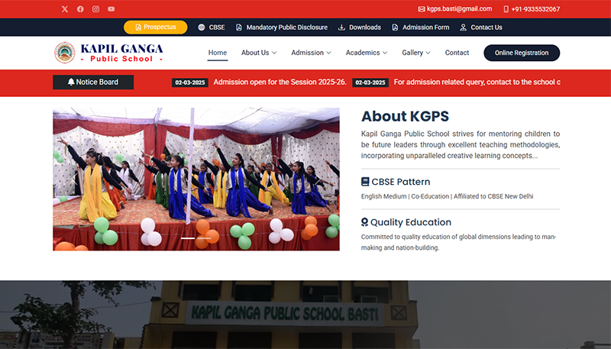Open the Facebook social icon
Screen dimensions: 611x349
pyautogui.click(x=80, y=9)
